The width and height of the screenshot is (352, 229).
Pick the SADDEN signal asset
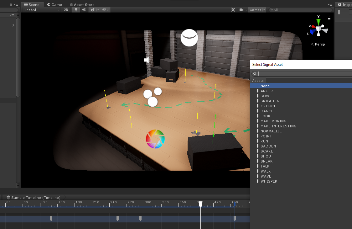[x=301, y=146]
